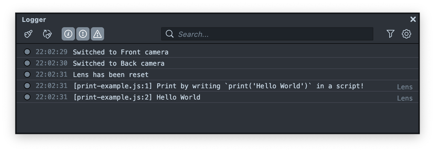Click the auto-clear on reset brush icon
Image resolution: width=435 pixels, height=152 pixels.
[47, 34]
